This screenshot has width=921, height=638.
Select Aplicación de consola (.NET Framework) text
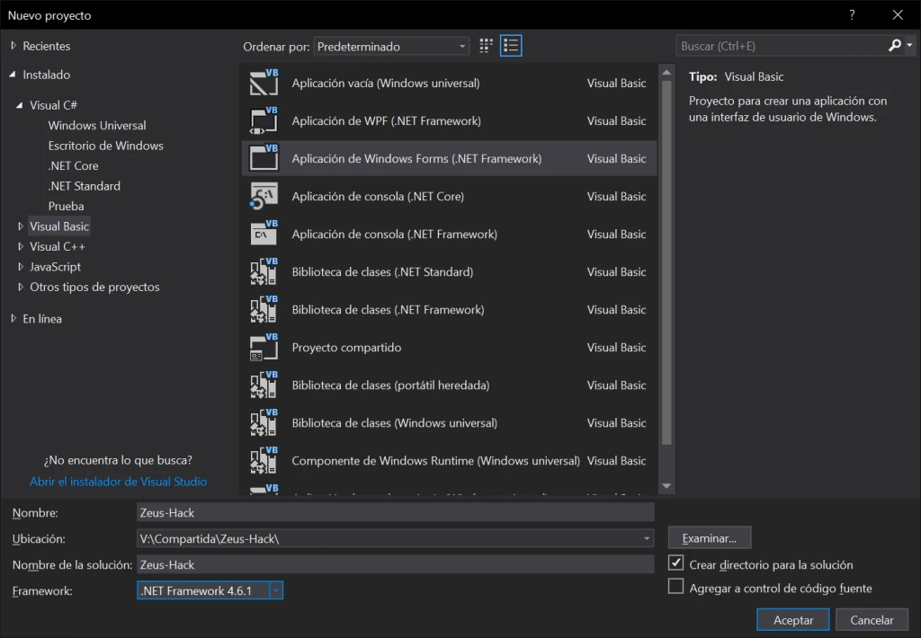(x=395, y=235)
